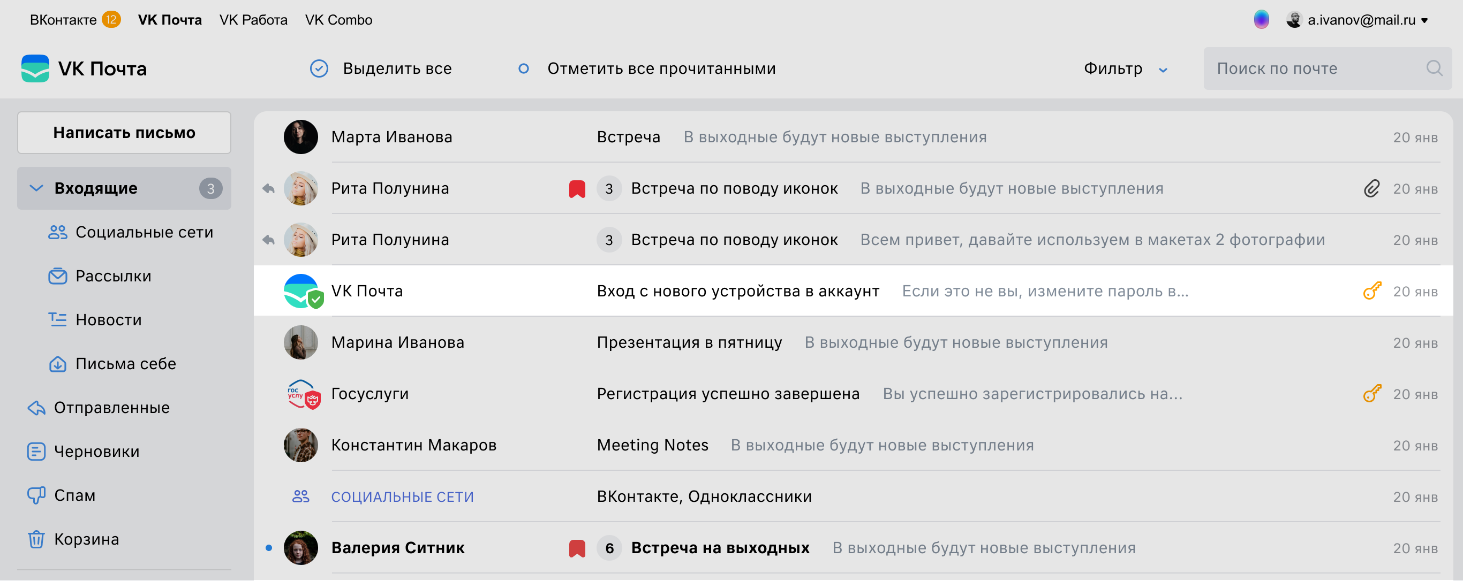Screen dimensions: 1463x581
Task: Open the Черновики folder
Action: coord(96,452)
